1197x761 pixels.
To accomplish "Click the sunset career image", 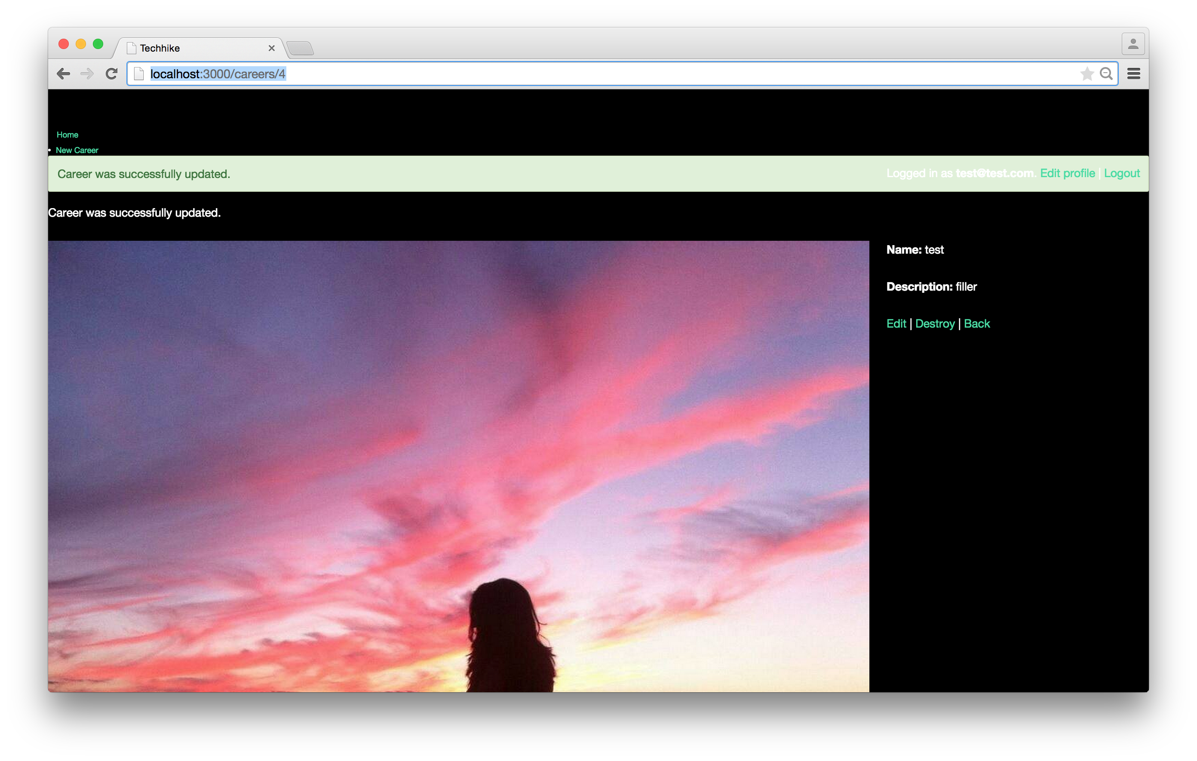I will pos(458,466).
